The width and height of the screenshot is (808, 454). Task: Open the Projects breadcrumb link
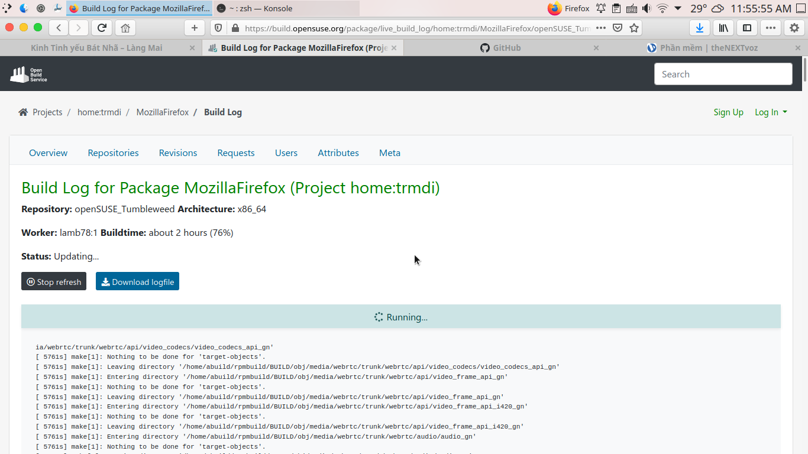coord(47,112)
